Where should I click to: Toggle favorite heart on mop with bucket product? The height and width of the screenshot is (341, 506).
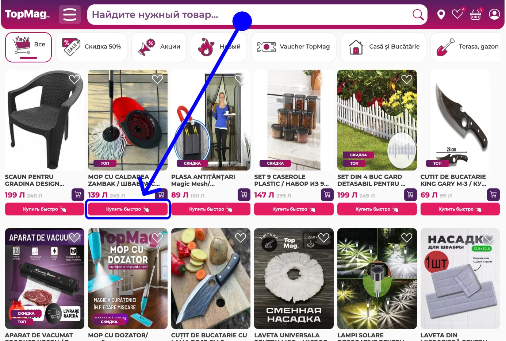[x=157, y=79]
